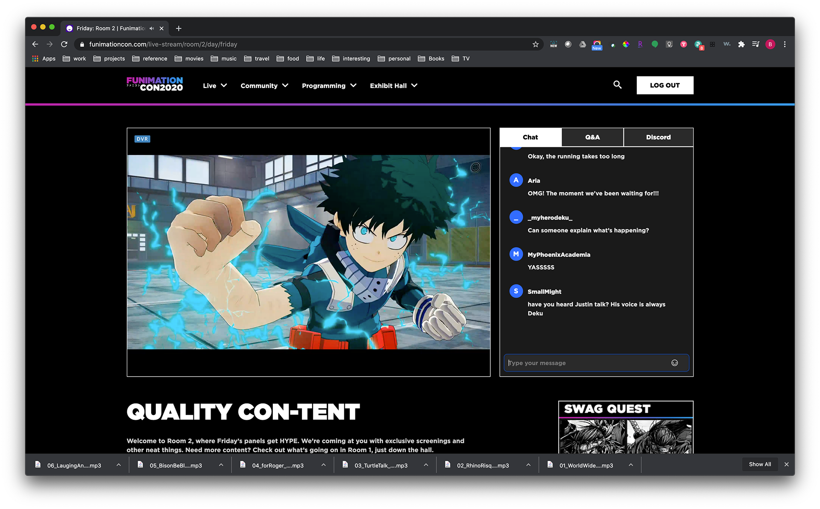
Task: Click Aria's avatar in chat
Action: tap(516, 180)
